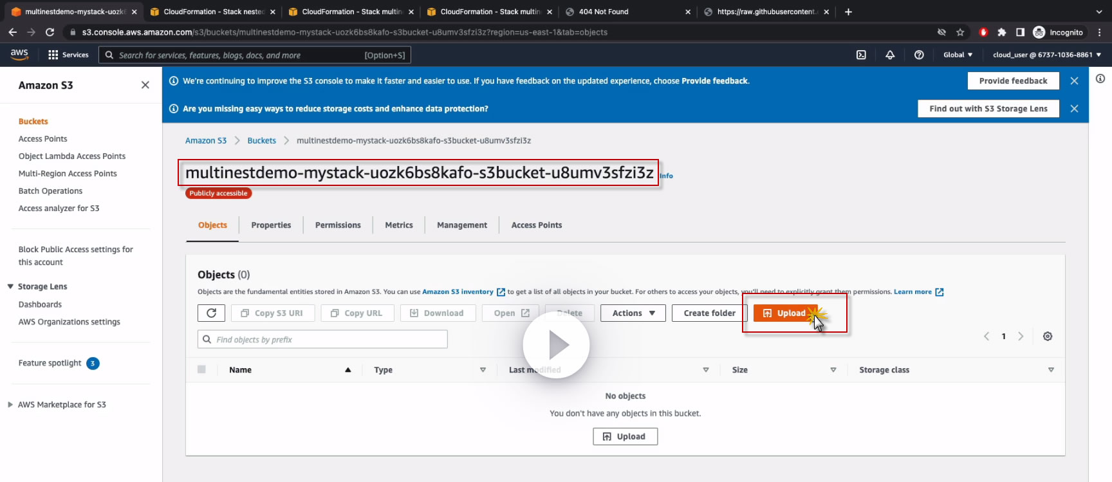Toggle the browser side panel icon
This screenshot has height=482, width=1112.
(1020, 32)
